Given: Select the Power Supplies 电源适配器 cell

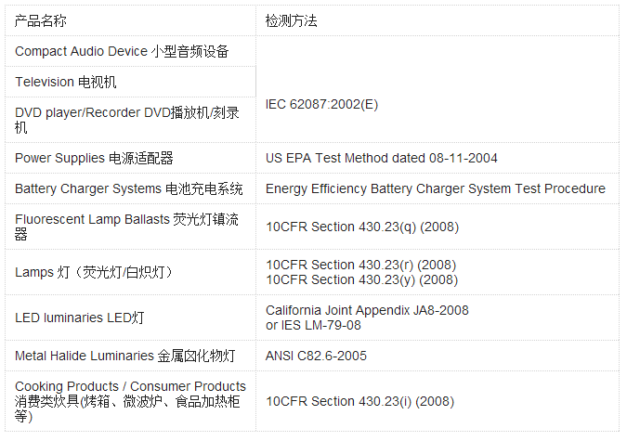Looking at the screenshot, I should point(94,158).
